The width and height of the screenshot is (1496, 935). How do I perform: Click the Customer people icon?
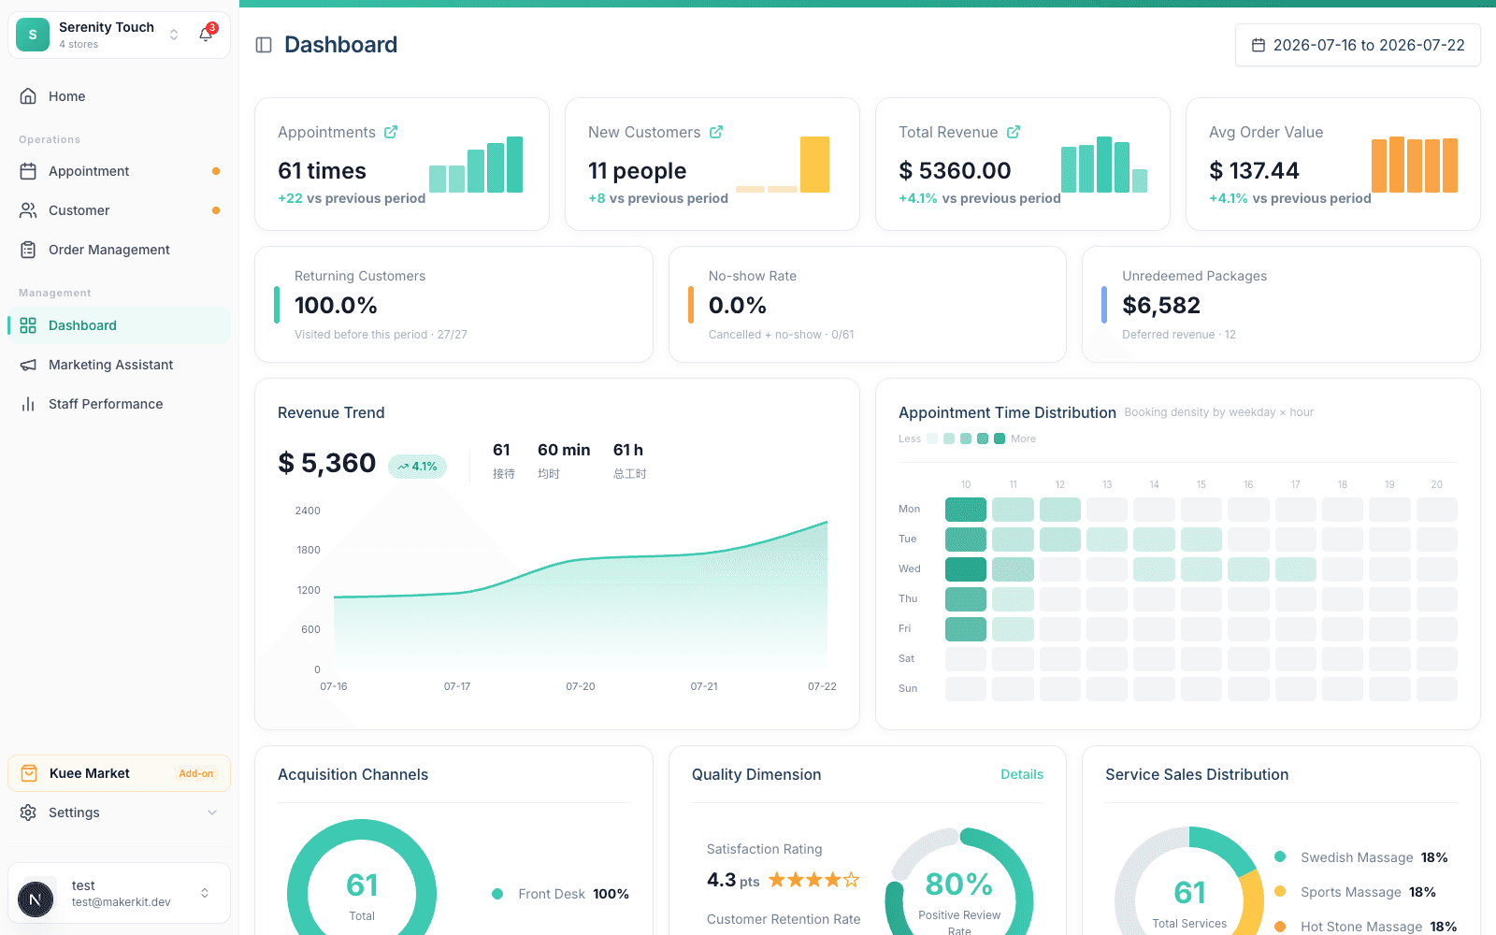coord(28,210)
